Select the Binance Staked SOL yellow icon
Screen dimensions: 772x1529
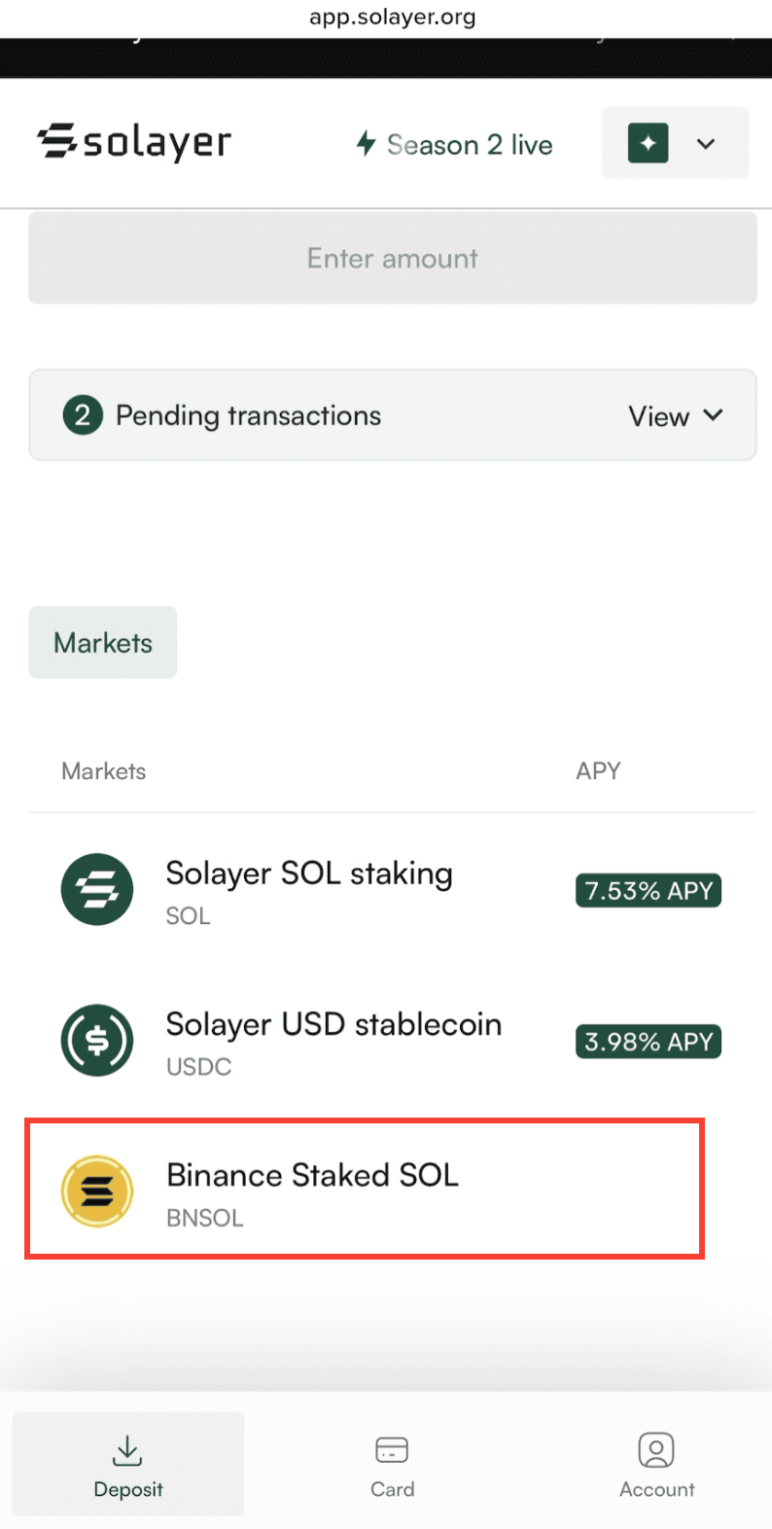pyautogui.click(x=96, y=1191)
